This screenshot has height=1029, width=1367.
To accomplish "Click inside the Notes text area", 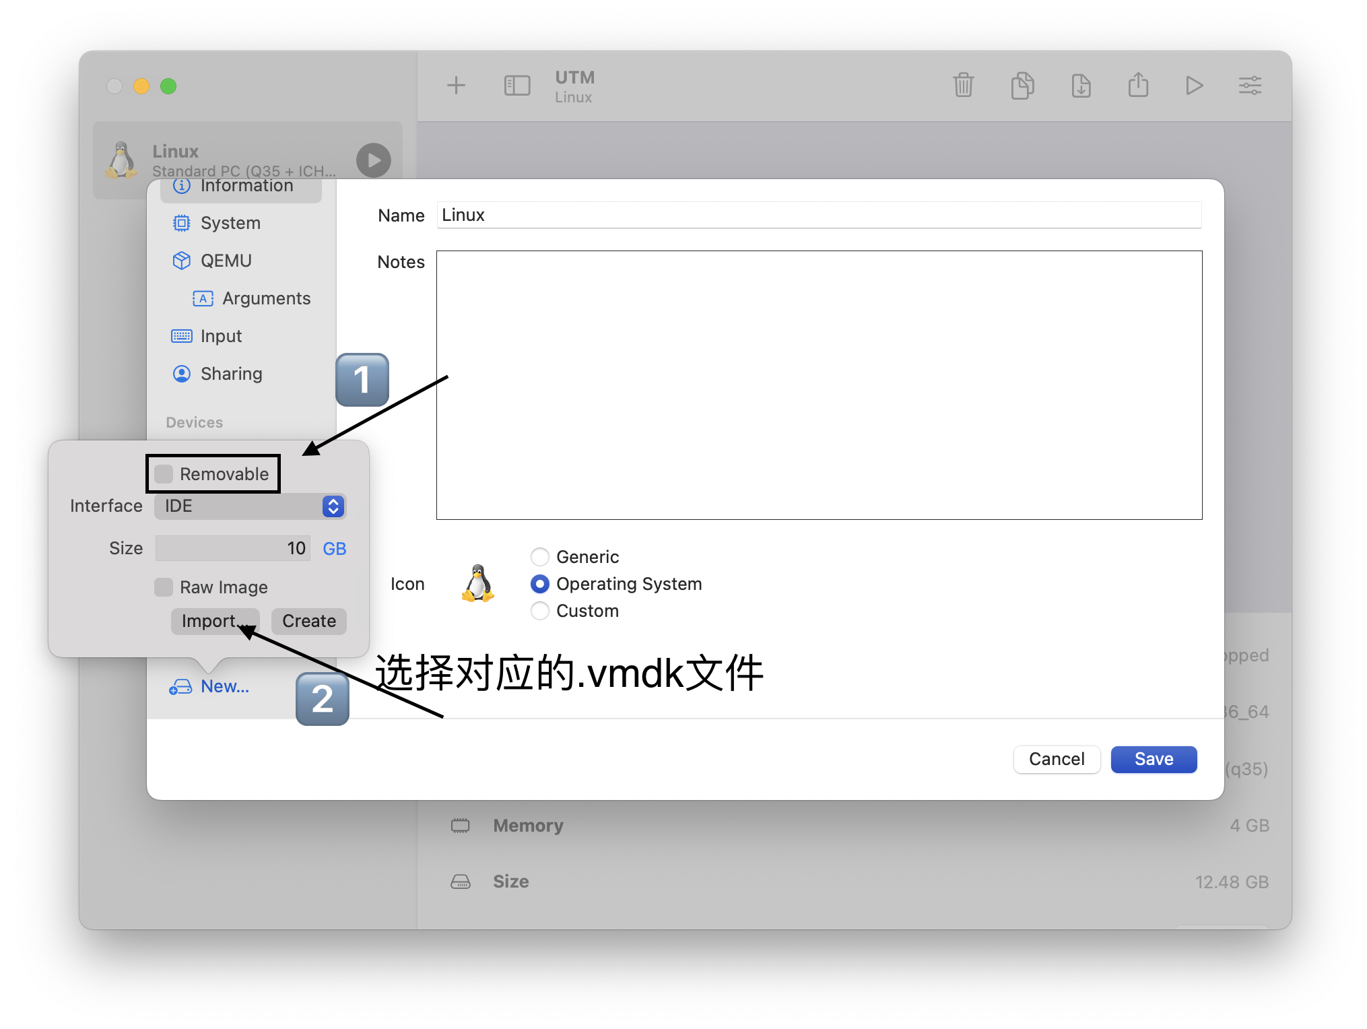I will click(x=819, y=385).
